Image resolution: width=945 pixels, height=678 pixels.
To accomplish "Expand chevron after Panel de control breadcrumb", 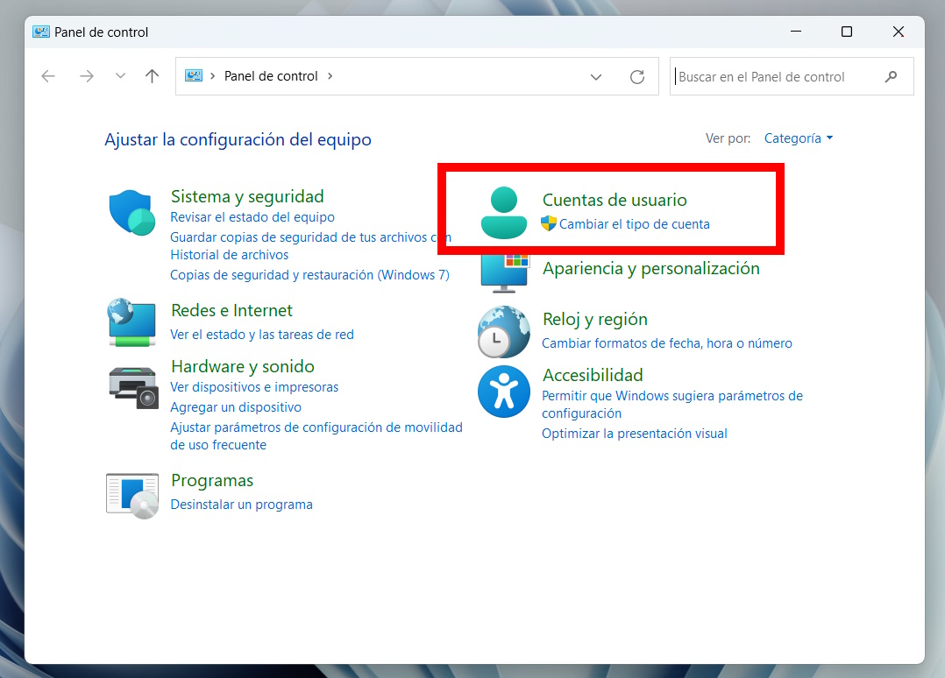I will pyautogui.click(x=330, y=76).
